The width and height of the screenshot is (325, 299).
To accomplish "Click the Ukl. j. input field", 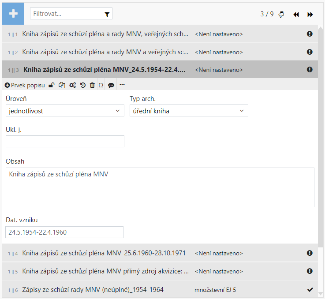I will (65, 141).
